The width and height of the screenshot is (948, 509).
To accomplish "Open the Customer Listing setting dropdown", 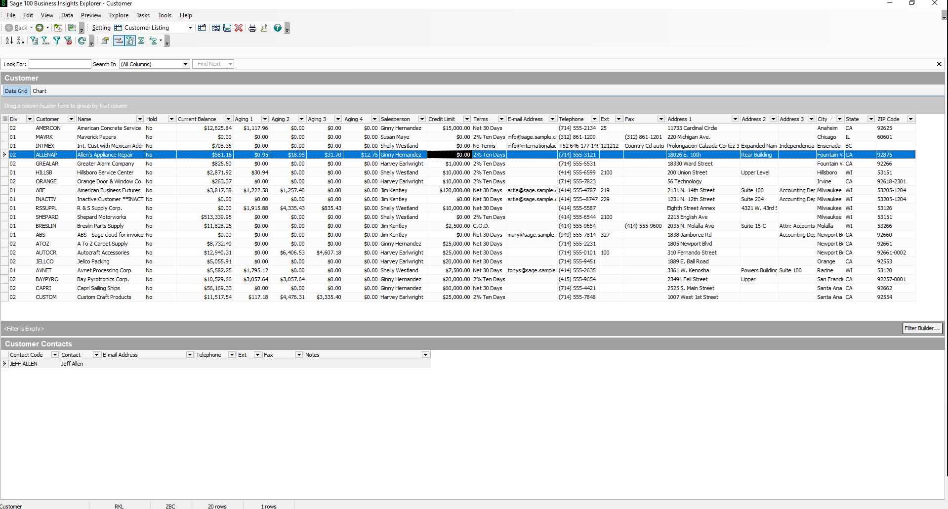I will pos(190,28).
